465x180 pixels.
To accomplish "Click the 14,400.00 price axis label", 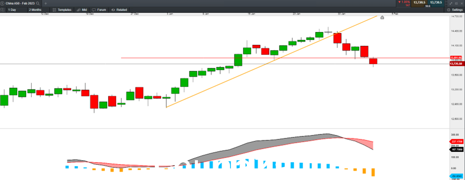I will 457,31.
